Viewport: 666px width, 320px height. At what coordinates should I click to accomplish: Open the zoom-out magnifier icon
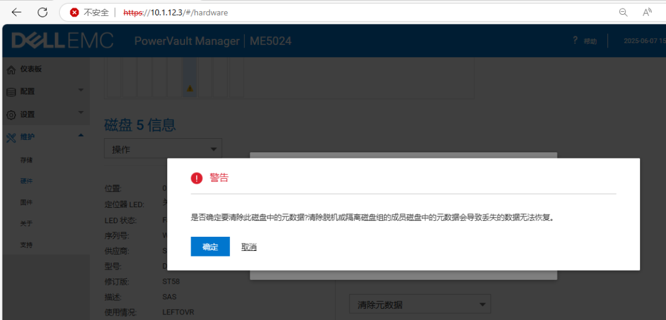(623, 13)
